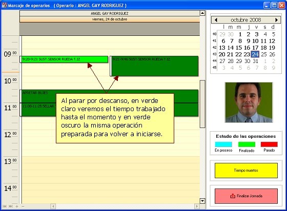Click the horizontal scroll left arrow
The width and height of the screenshot is (287, 211).
53,206
